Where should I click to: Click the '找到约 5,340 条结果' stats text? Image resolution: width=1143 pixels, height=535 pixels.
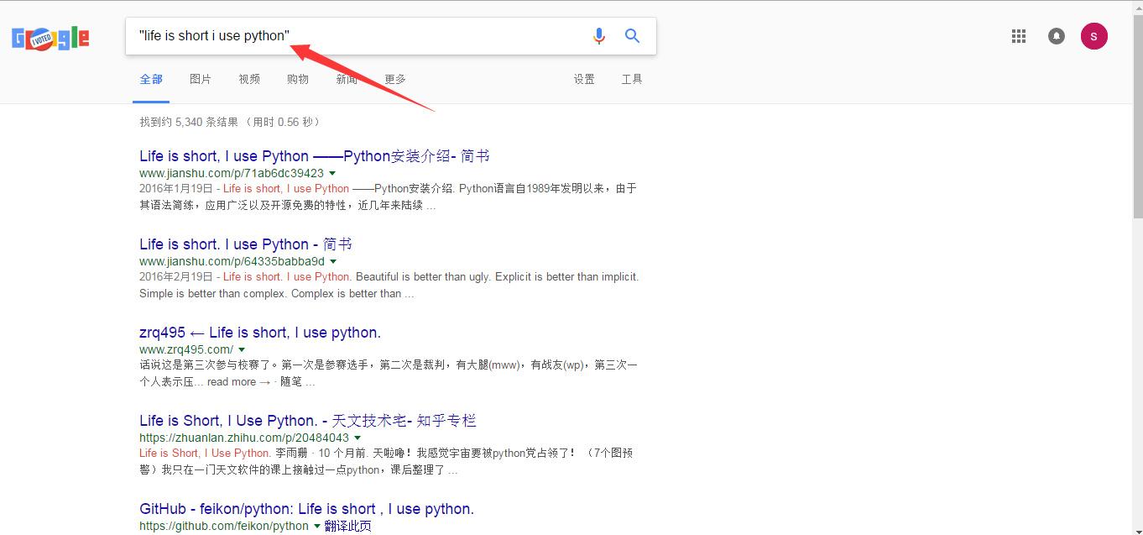click(x=230, y=122)
